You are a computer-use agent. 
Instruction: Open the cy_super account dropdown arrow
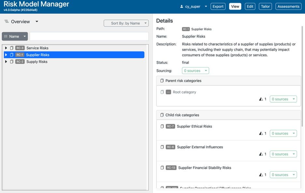click(206, 7)
